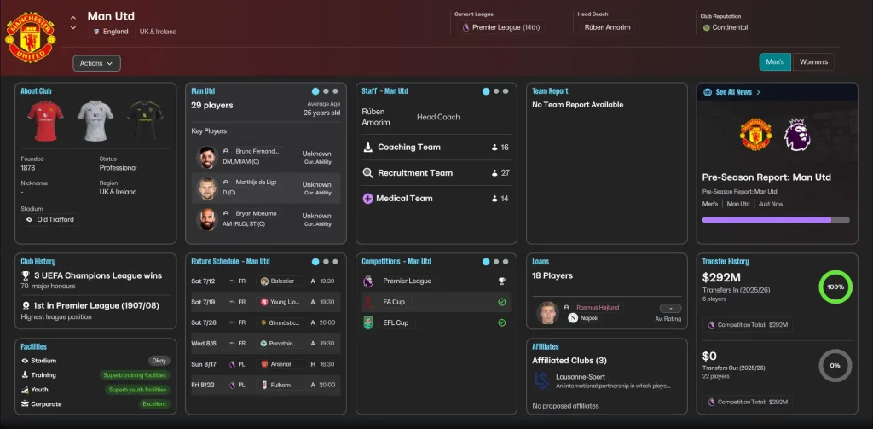Open the Premier League competition chip
This screenshot has height=429, width=873.
[x=408, y=281]
